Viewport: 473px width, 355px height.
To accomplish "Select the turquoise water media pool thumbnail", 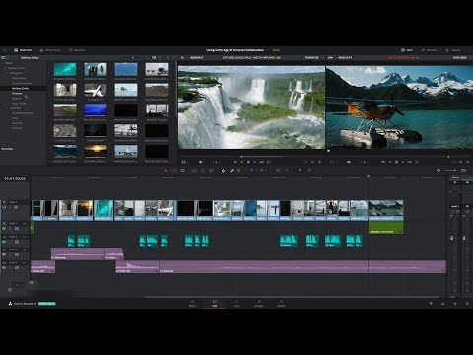I will (65, 69).
